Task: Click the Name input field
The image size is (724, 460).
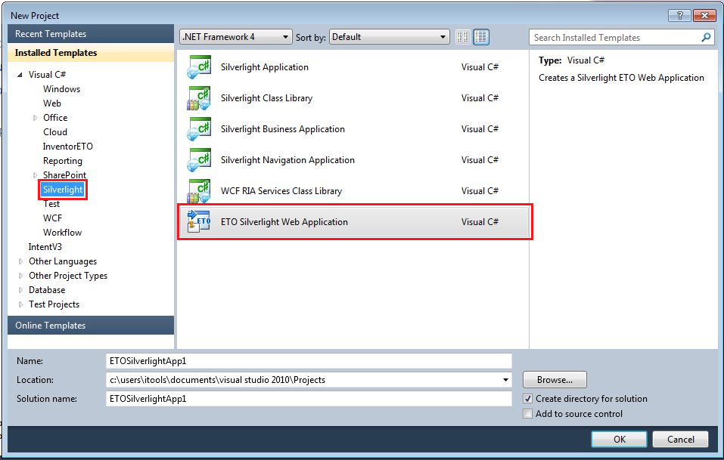Action: point(309,361)
